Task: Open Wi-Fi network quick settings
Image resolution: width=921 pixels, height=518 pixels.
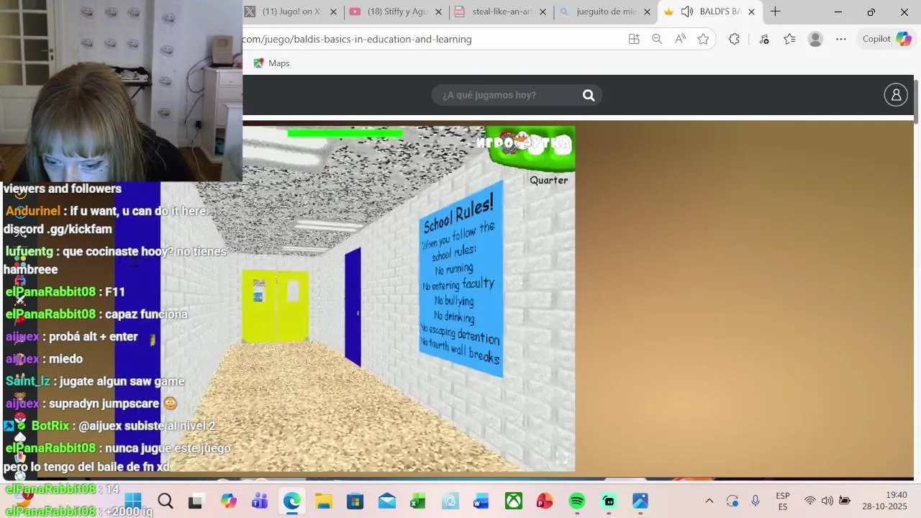Action: point(809,501)
